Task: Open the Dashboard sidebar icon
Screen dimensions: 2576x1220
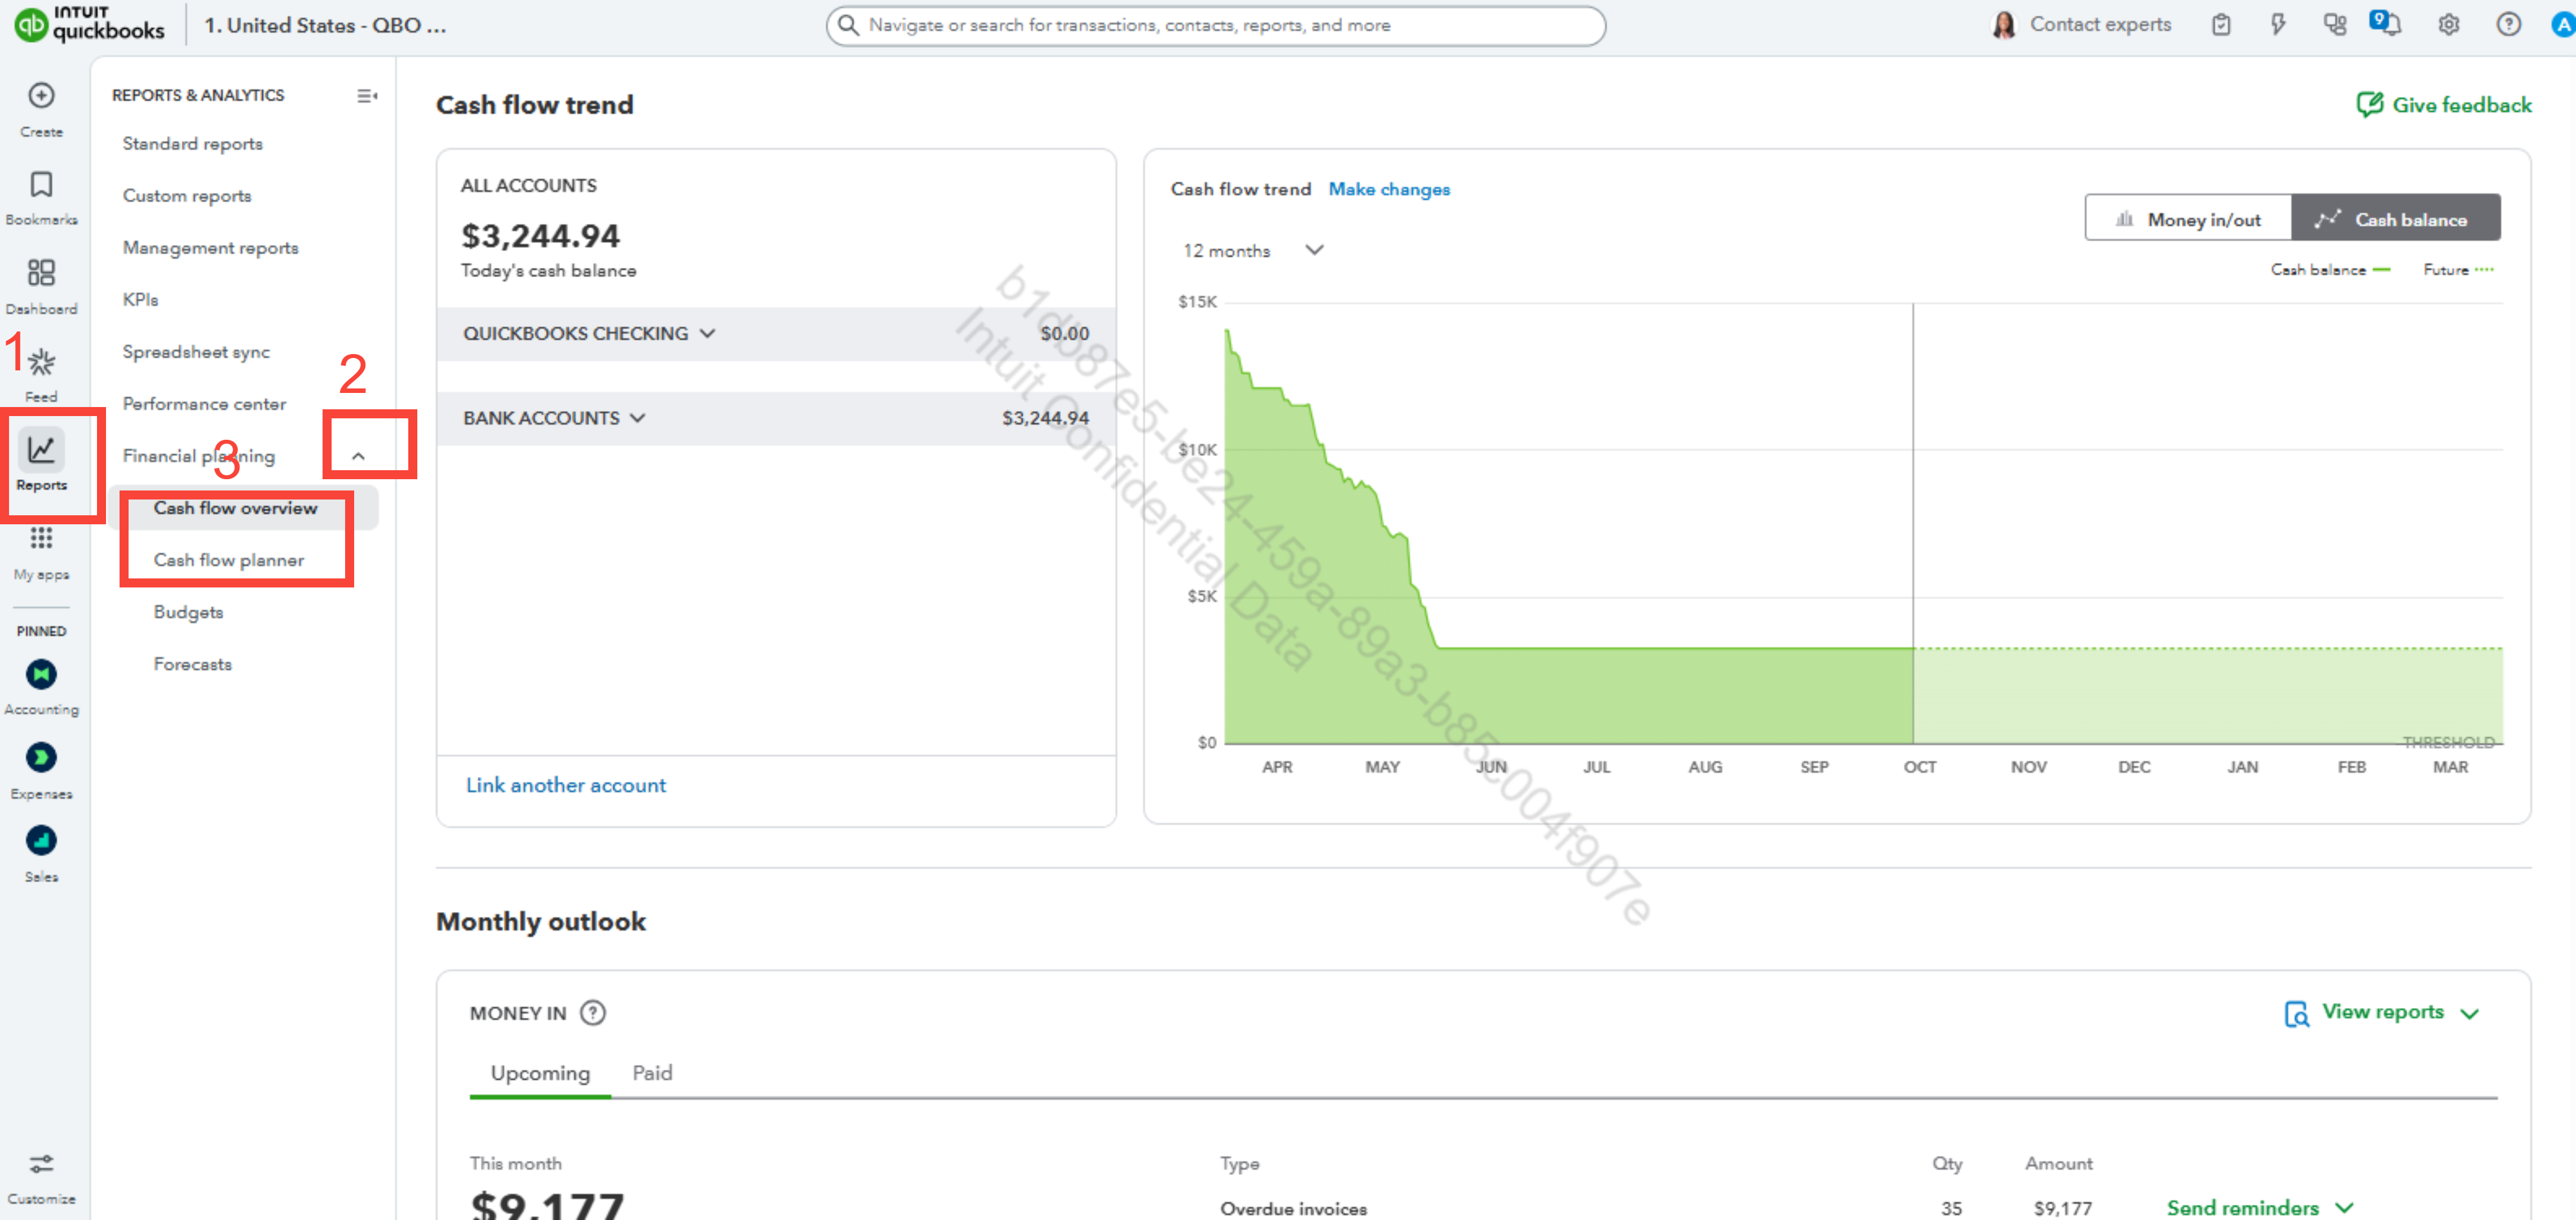Action: [x=41, y=273]
